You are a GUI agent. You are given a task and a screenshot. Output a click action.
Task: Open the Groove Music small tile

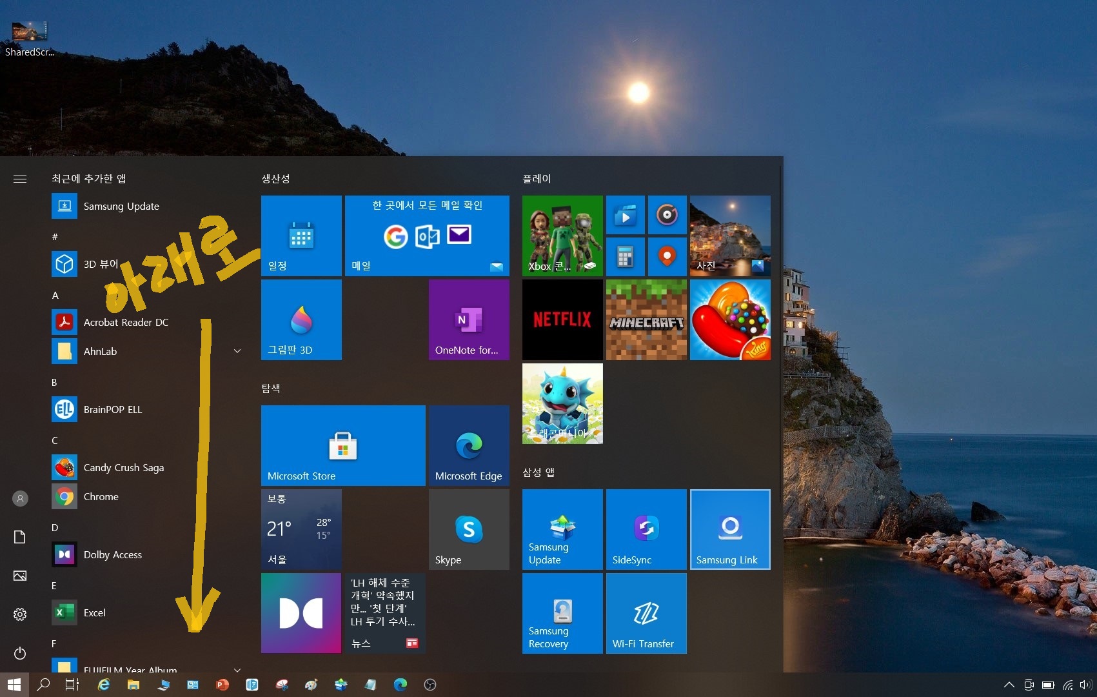(x=667, y=215)
